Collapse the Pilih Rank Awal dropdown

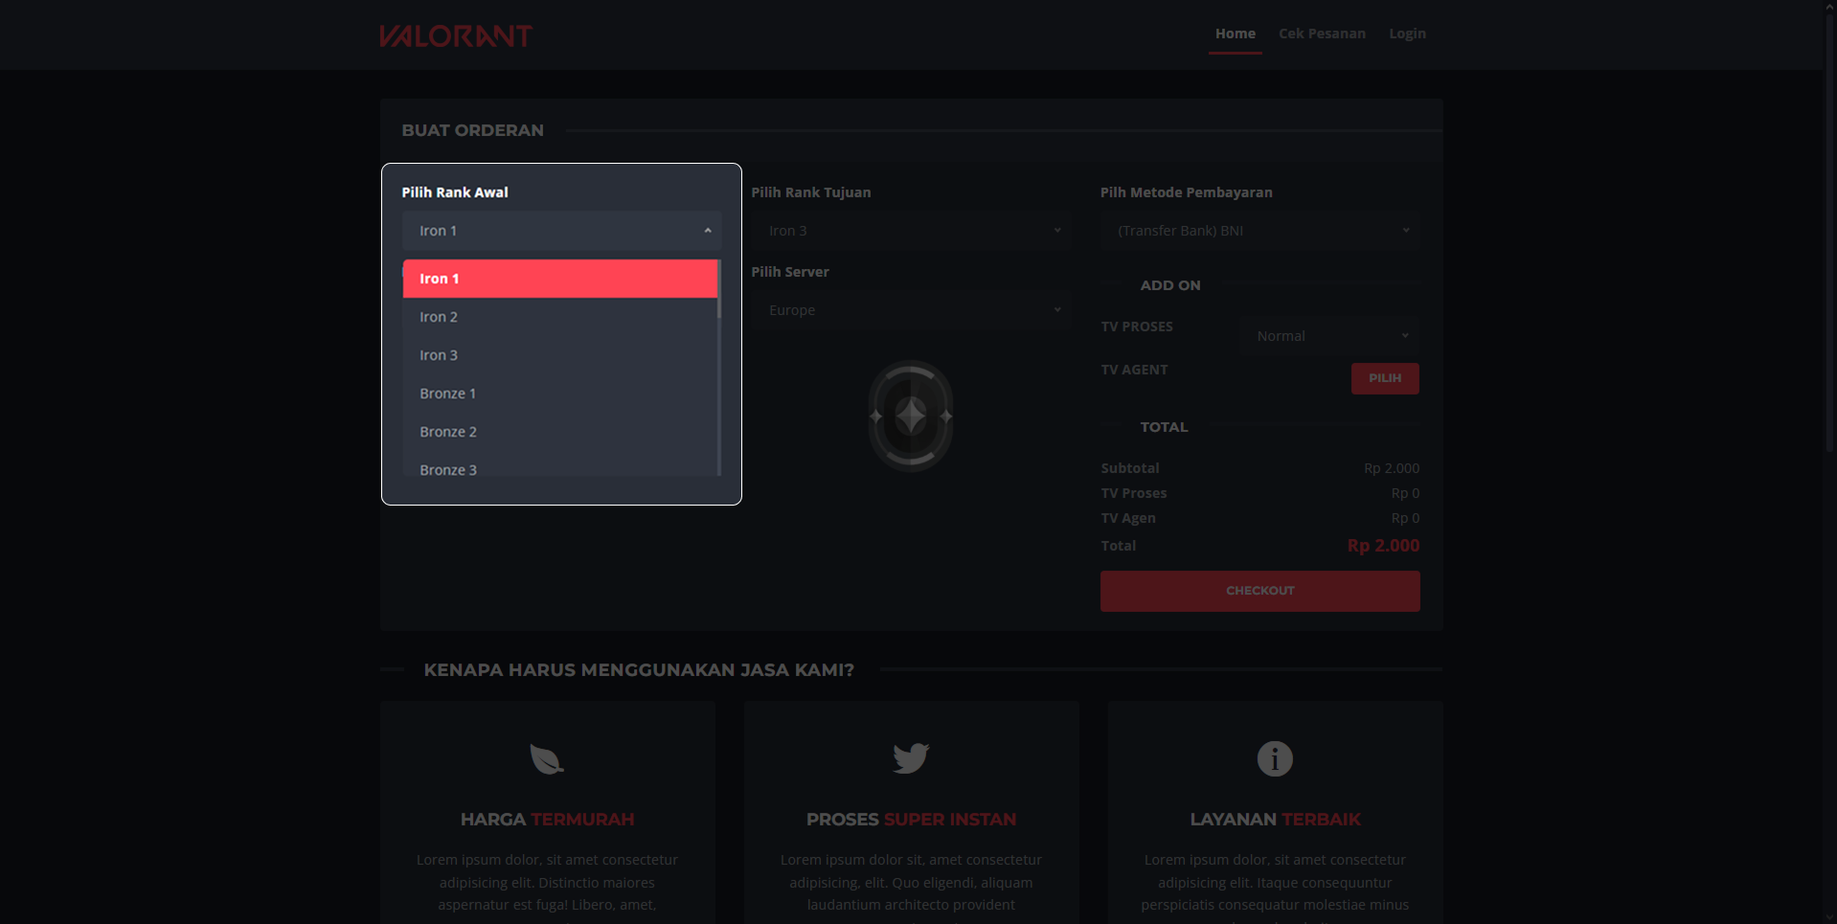coord(561,231)
